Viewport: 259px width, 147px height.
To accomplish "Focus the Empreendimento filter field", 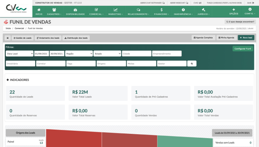I will 167,53.
